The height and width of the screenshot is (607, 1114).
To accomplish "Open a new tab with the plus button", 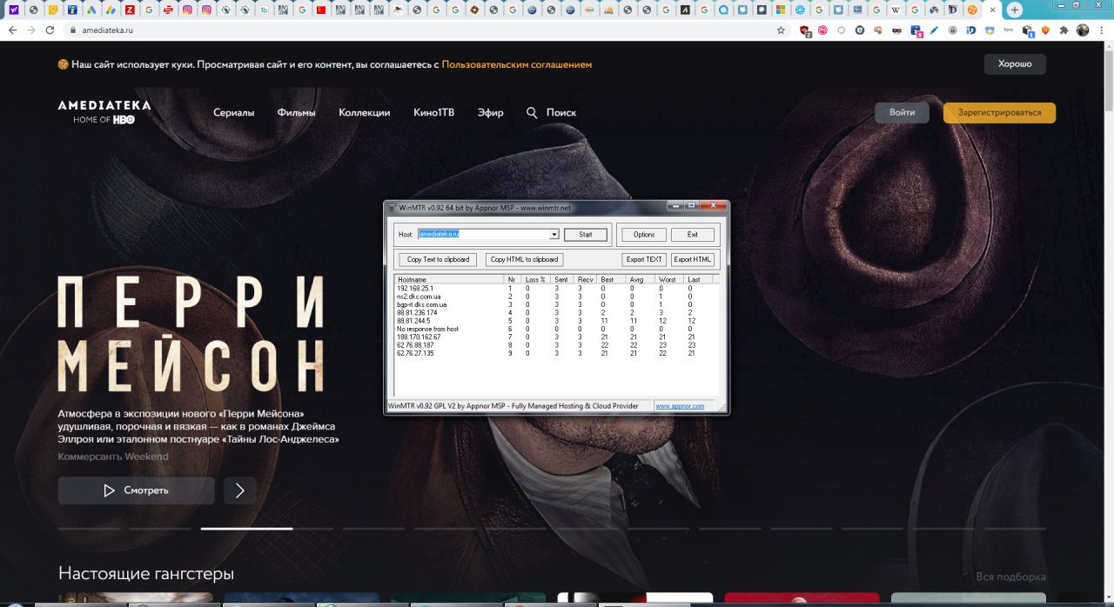I will pos(1015,10).
